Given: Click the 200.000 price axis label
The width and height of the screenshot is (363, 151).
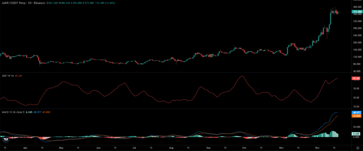Looking at the screenshot, I should (357, 42).
